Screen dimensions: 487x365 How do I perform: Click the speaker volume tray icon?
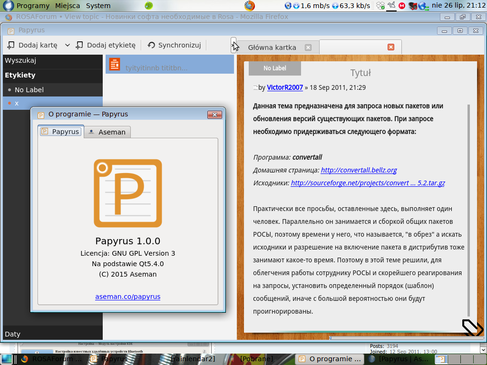click(412, 6)
